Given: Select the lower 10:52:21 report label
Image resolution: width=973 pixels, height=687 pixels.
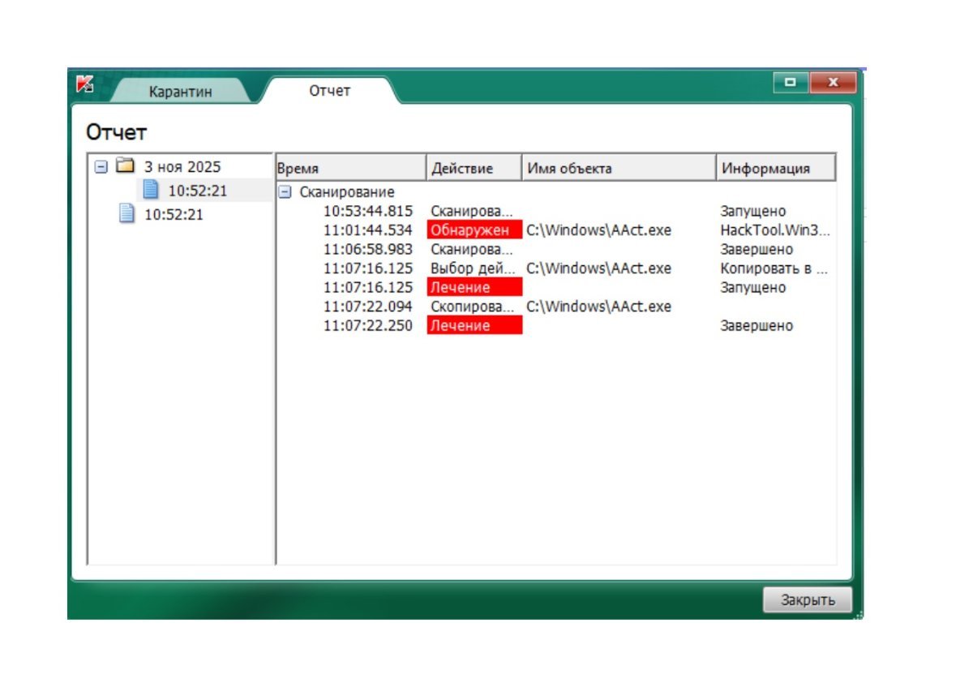Looking at the screenshot, I should pyautogui.click(x=174, y=215).
